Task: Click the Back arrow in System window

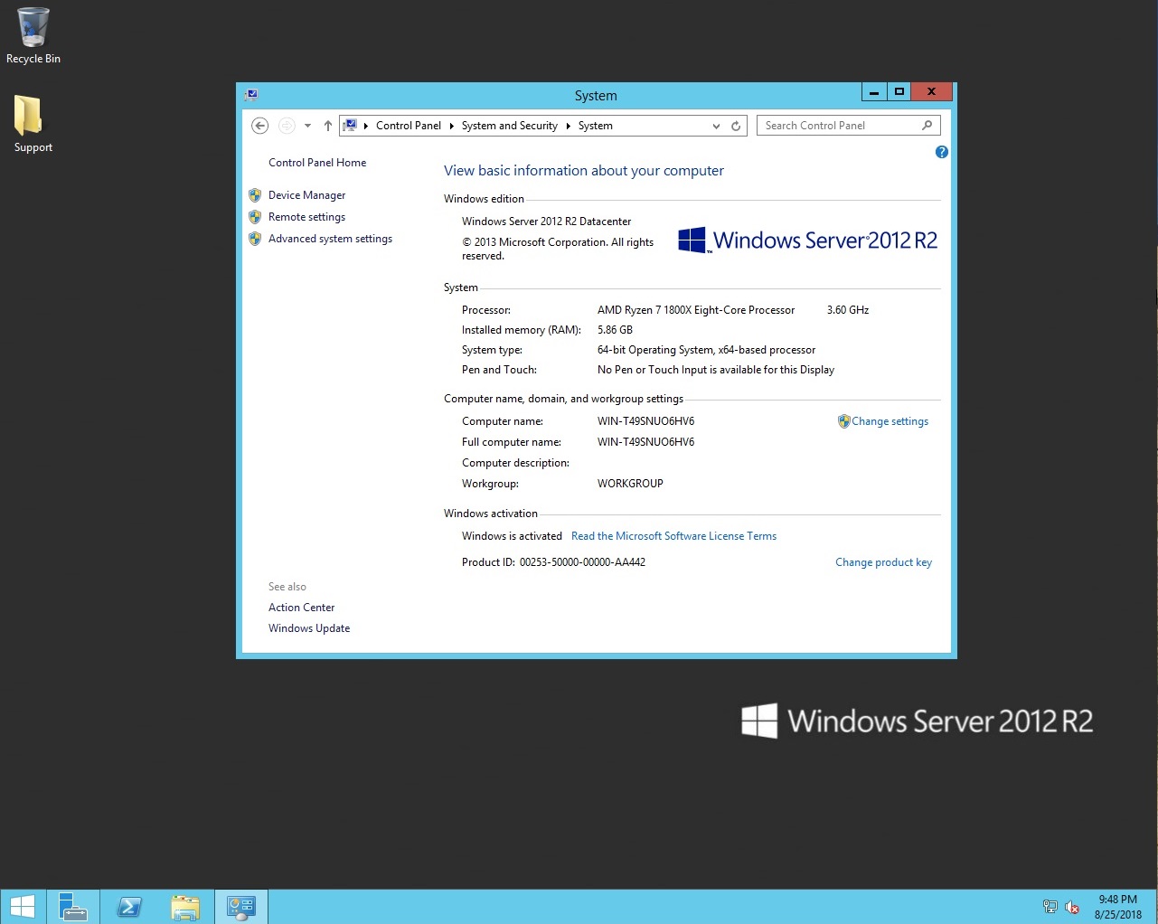Action: coord(260,126)
